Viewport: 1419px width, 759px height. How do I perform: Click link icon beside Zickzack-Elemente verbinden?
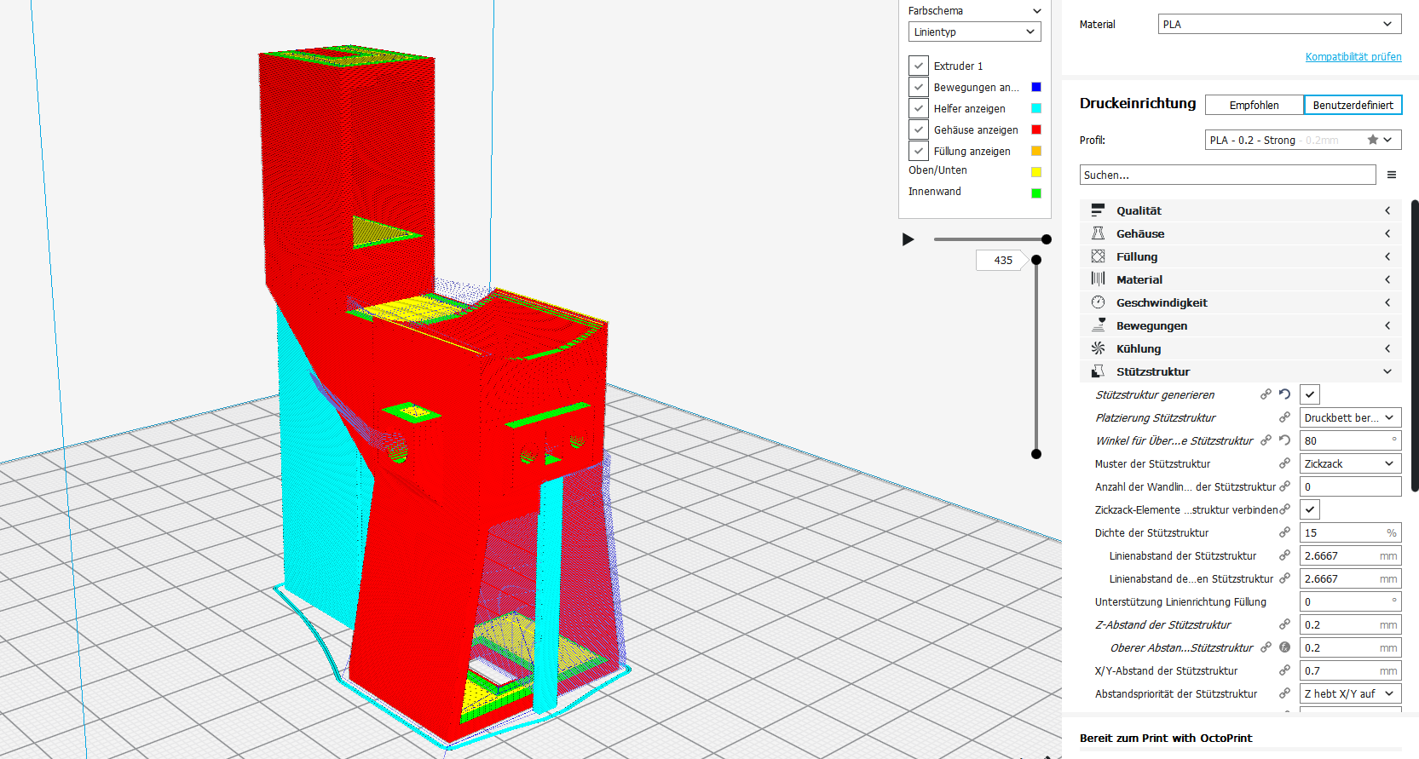click(1284, 509)
